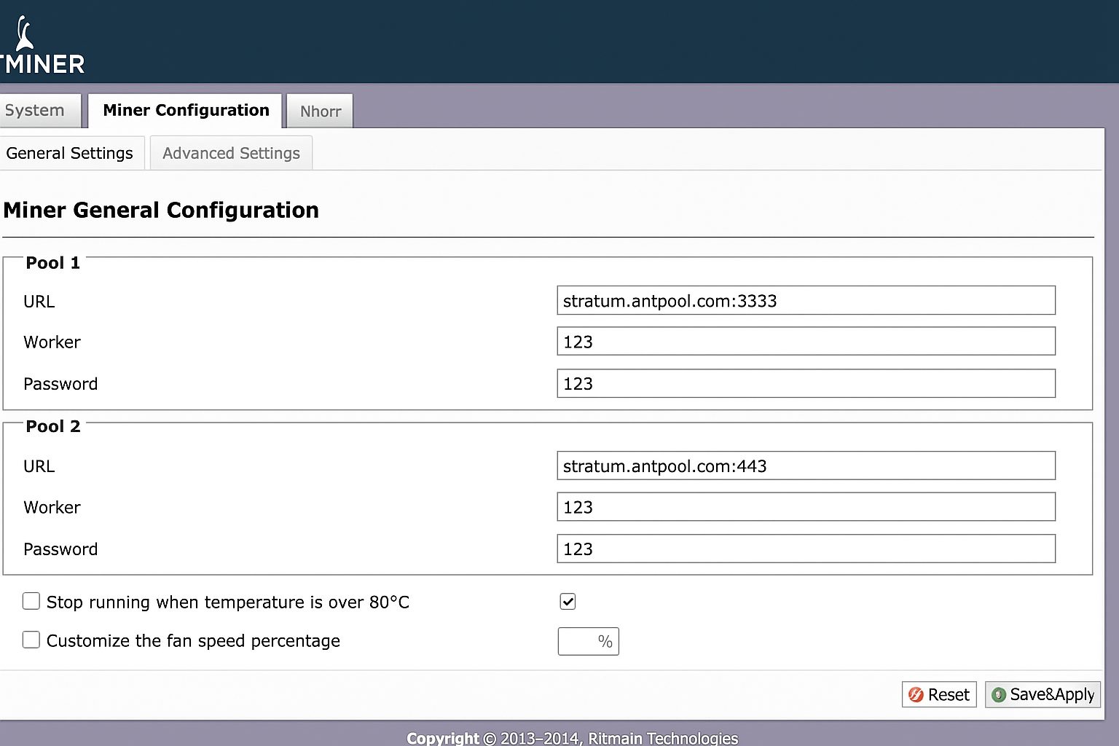Click the Reset button

click(x=939, y=695)
